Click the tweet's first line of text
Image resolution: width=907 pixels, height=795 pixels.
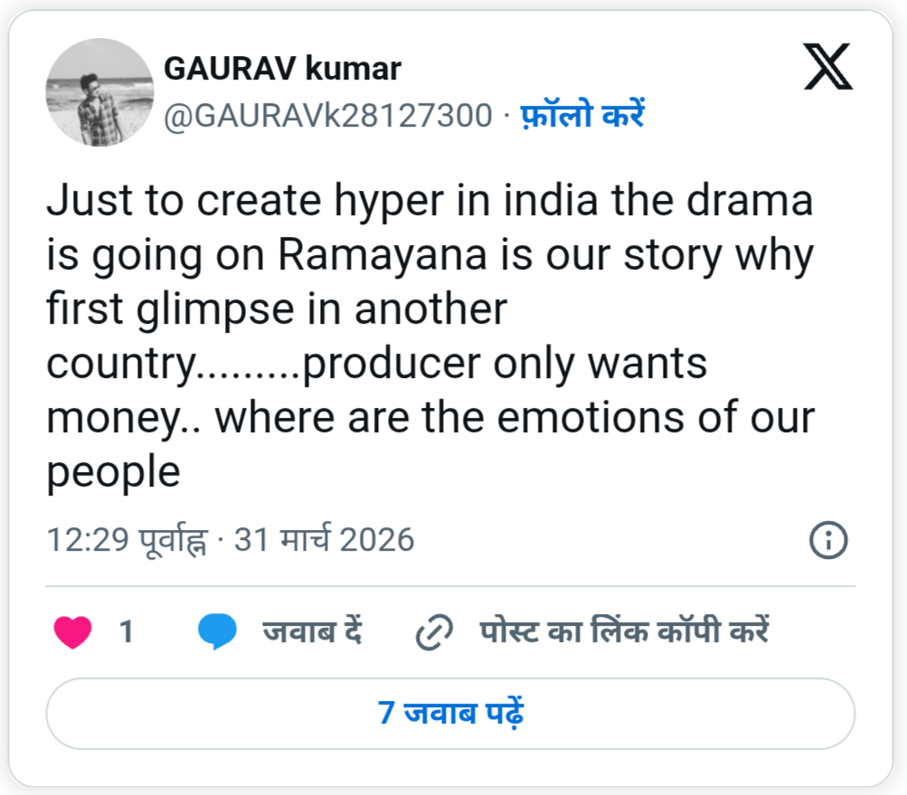(430, 201)
